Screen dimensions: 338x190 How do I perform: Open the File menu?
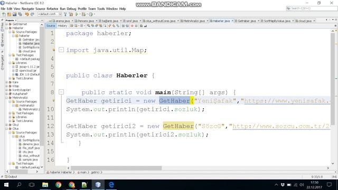pyautogui.click(x=3, y=9)
